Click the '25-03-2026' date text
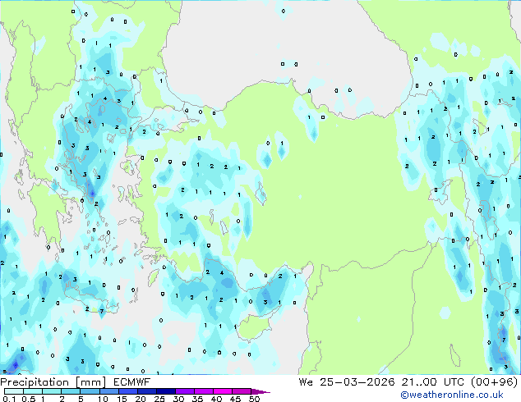The image size is (521, 402). point(357,382)
